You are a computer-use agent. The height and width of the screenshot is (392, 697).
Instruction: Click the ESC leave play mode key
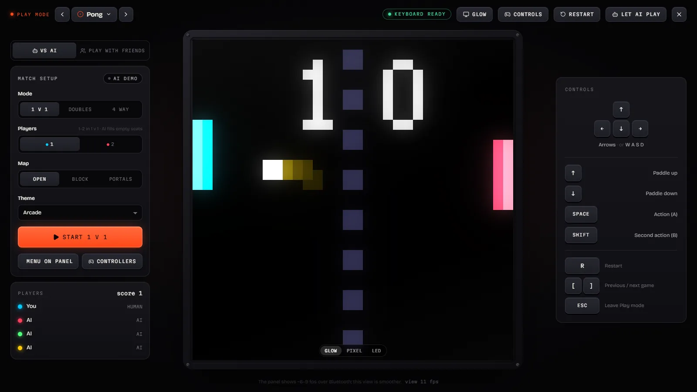(x=582, y=305)
